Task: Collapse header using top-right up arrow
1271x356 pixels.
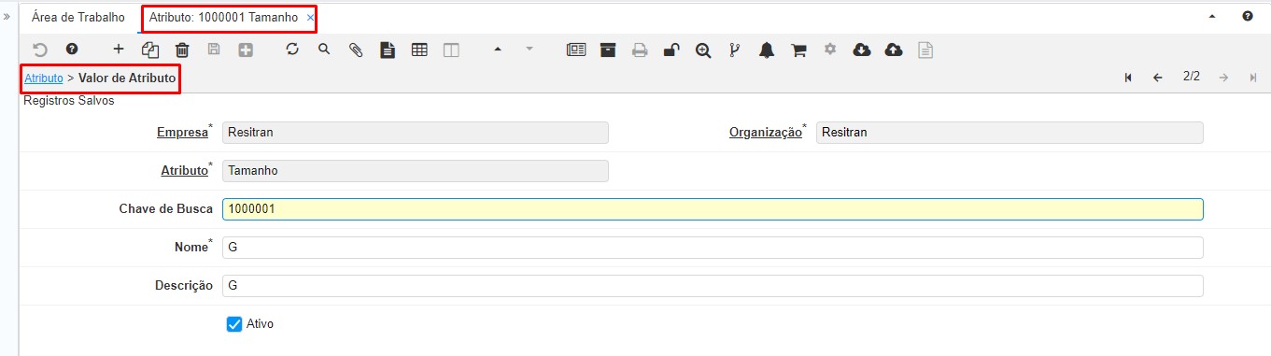Action: coord(1213,17)
